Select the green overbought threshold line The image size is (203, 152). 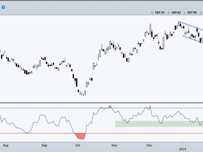[101, 108]
